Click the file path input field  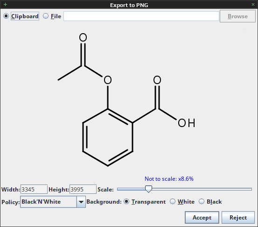(x=141, y=16)
